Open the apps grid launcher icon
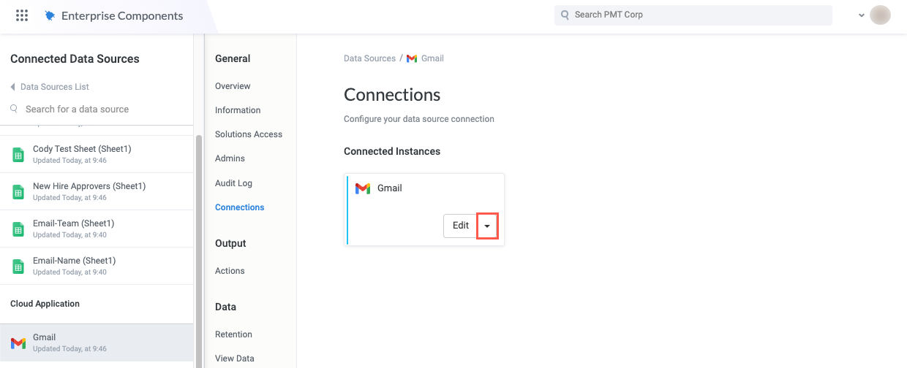This screenshot has height=368, width=907. point(22,15)
